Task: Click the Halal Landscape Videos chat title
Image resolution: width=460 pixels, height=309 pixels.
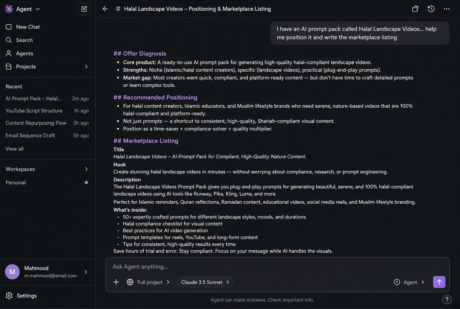Action: coord(197,9)
